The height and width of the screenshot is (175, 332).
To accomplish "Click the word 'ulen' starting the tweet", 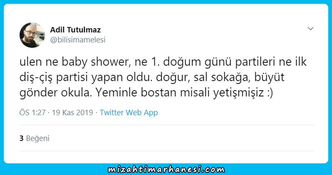I will pyautogui.click(x=30, y=62).
